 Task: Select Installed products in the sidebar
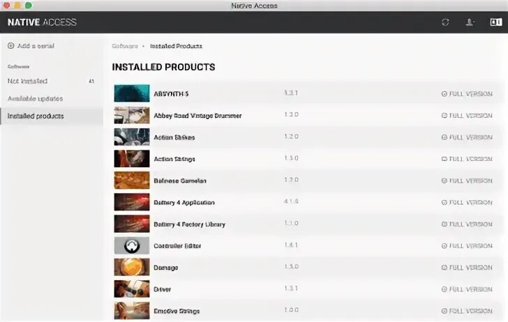[x=52, y=116]
